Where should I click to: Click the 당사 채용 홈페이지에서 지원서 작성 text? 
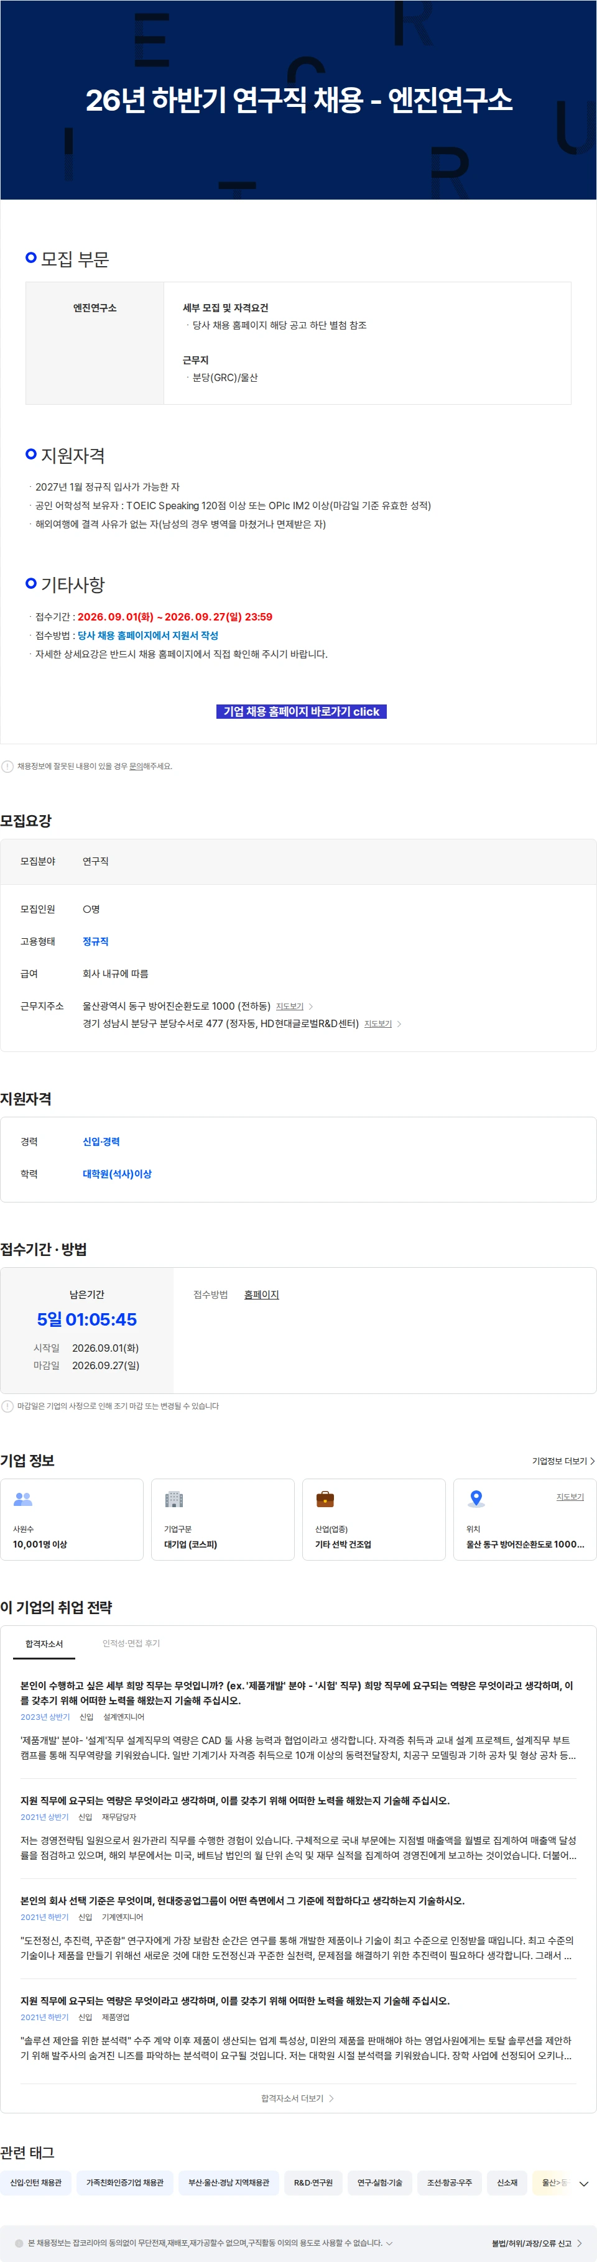pos(147,635)
